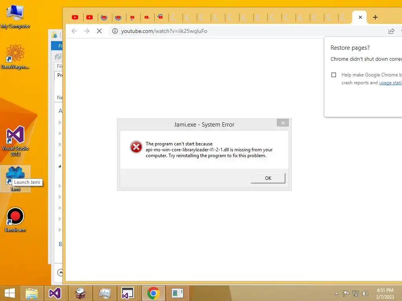Select Visual Studio 2013 desktop shortcut
This screenshot has height=301, width=402.
click(x=15, y=141)
